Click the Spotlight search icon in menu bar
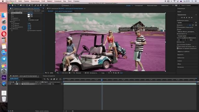 coord(192,1)
